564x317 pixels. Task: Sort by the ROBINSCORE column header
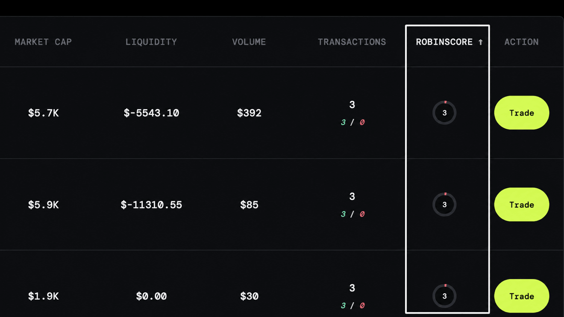point(444,42)
